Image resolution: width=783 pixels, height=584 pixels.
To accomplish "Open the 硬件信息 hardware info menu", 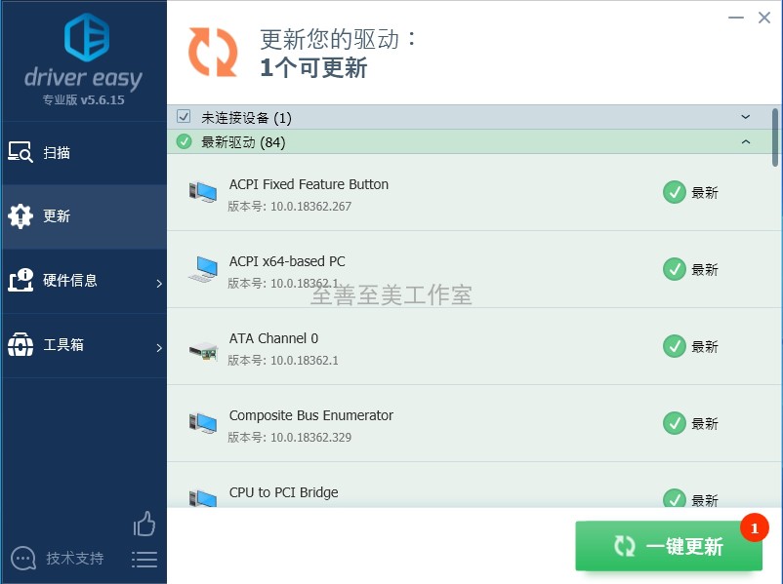I will click(x=84, y=281).
